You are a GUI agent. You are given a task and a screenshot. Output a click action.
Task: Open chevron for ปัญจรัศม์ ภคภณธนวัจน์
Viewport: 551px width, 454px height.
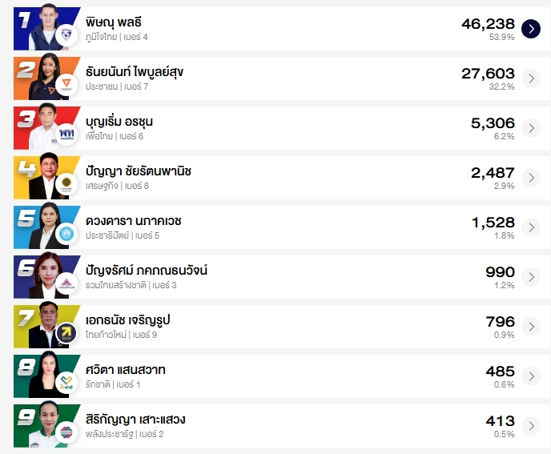530,277
